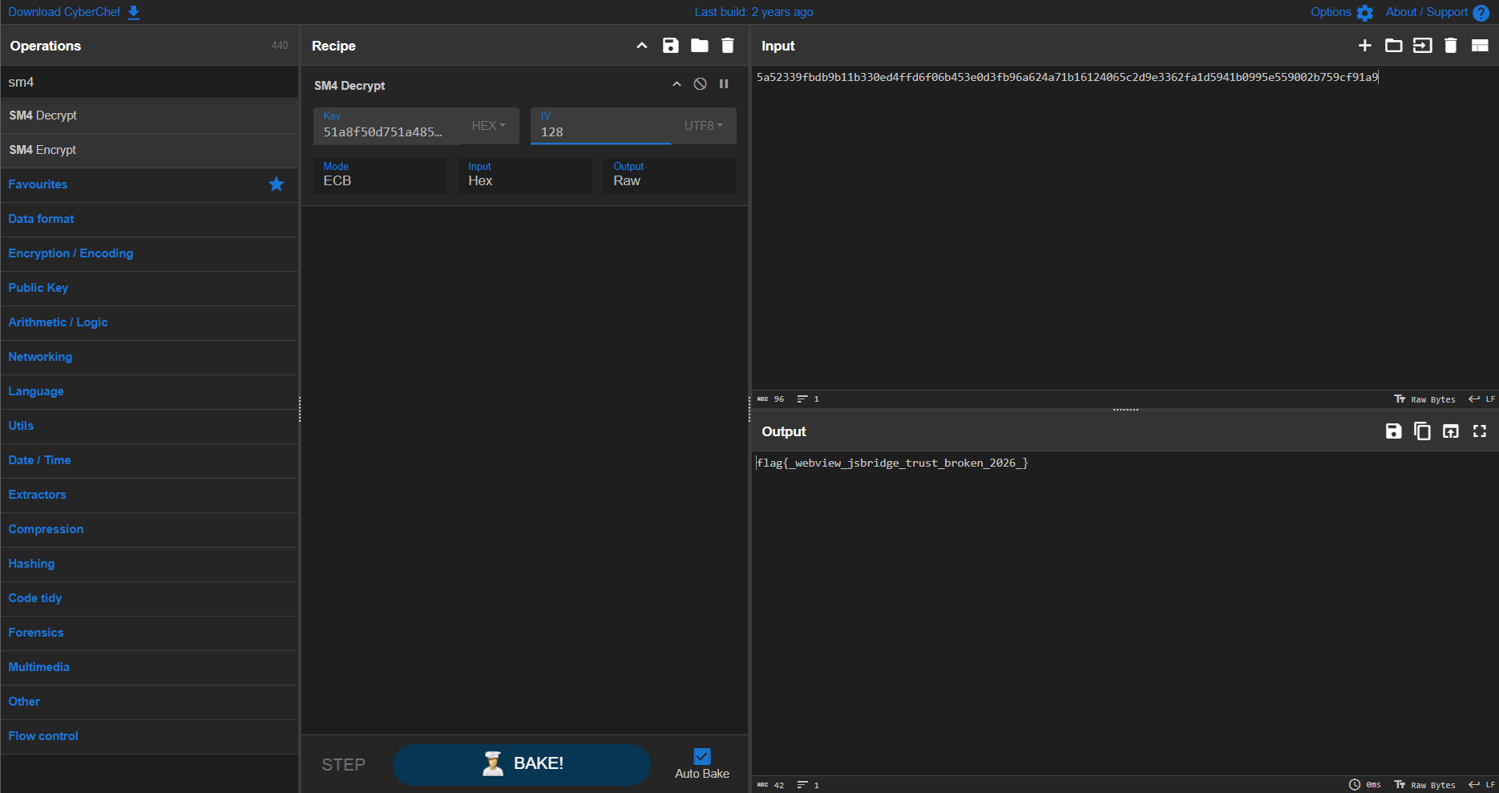Maximise the output pane
The width and height of the screenshot is (1499, 793).
tap(1480, 431)
